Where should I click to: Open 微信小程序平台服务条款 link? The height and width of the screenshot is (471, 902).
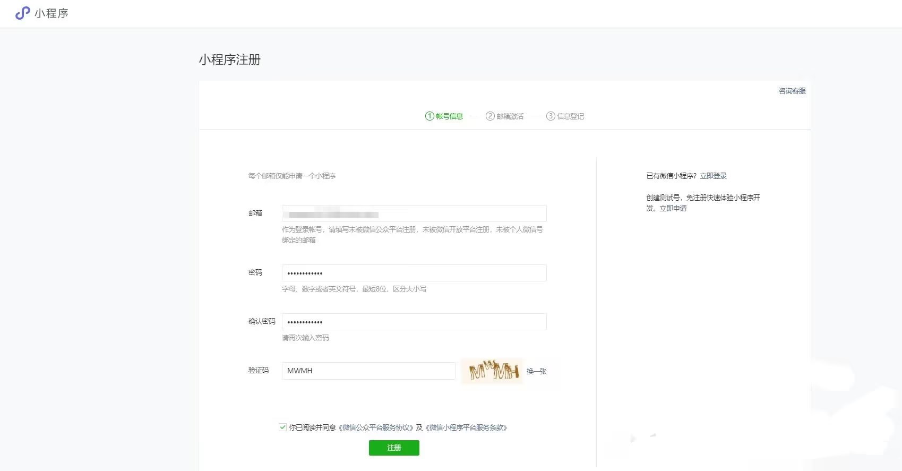coord(466,427)
